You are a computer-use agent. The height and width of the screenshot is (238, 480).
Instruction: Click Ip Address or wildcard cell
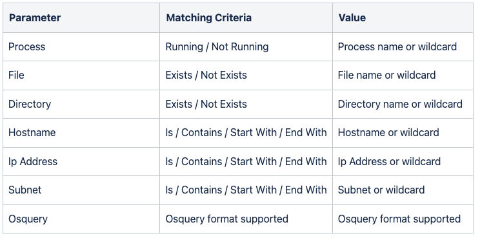coord(403,161)
